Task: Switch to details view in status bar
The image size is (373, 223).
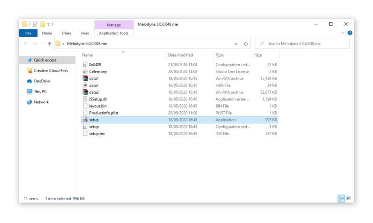Action: pos(341,199)
